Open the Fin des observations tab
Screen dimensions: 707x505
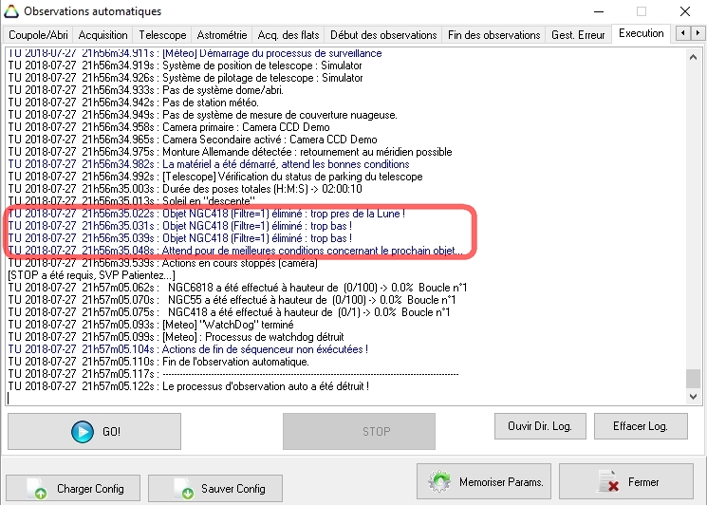coord(493,35)
